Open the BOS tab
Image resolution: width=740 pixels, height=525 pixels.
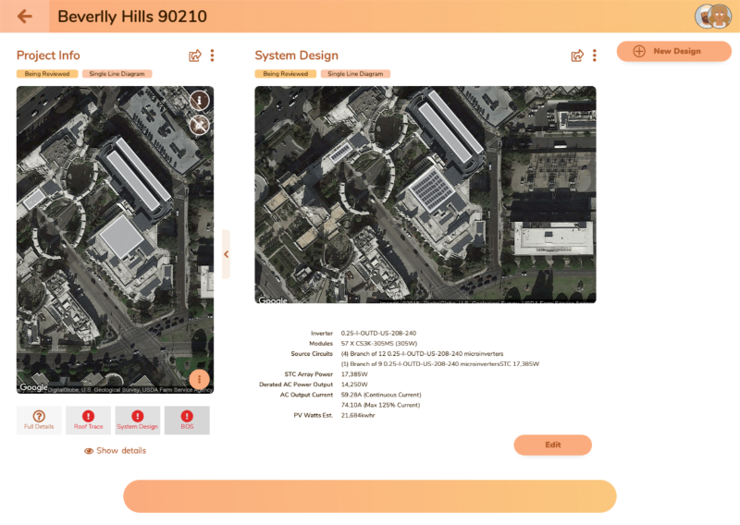pos(187,420)
